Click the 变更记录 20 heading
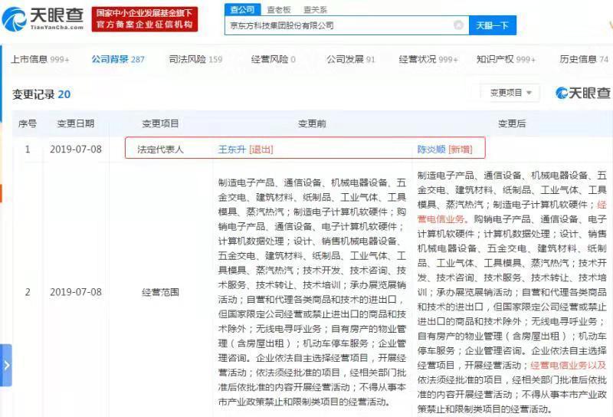The image size is (613, 417). [x=41, y=94]
